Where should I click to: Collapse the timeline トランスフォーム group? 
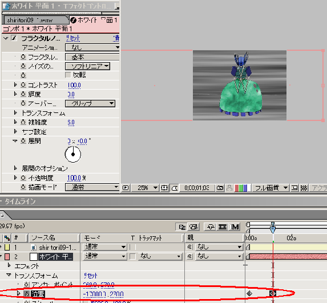tap(9, 275)
